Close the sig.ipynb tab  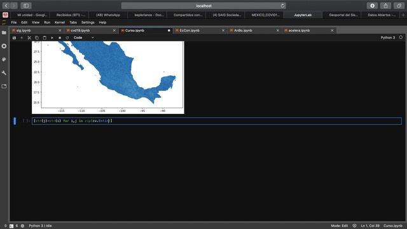[x=60, y=31]
